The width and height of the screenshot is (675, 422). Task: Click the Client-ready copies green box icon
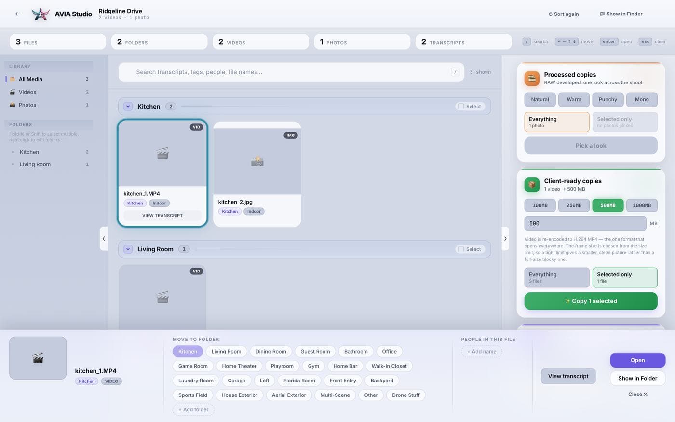pyautogui.click(x=532, y=185)
